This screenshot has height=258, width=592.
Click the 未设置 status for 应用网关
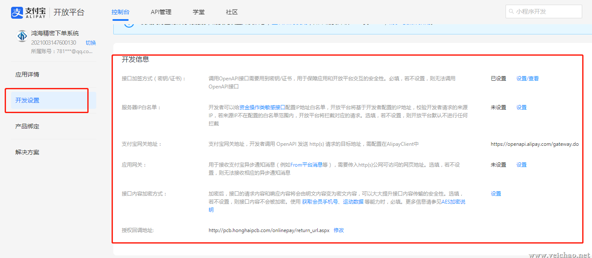tap(498, 164)
